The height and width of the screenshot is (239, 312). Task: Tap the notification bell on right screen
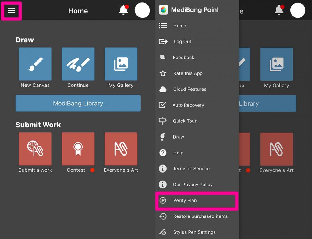tap(279, 10)
